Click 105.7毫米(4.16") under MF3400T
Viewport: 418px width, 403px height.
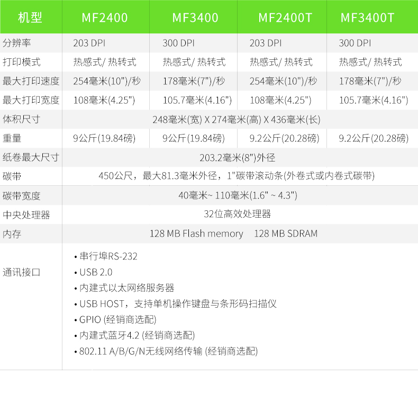pyautogui.click(x=374, y=100)
